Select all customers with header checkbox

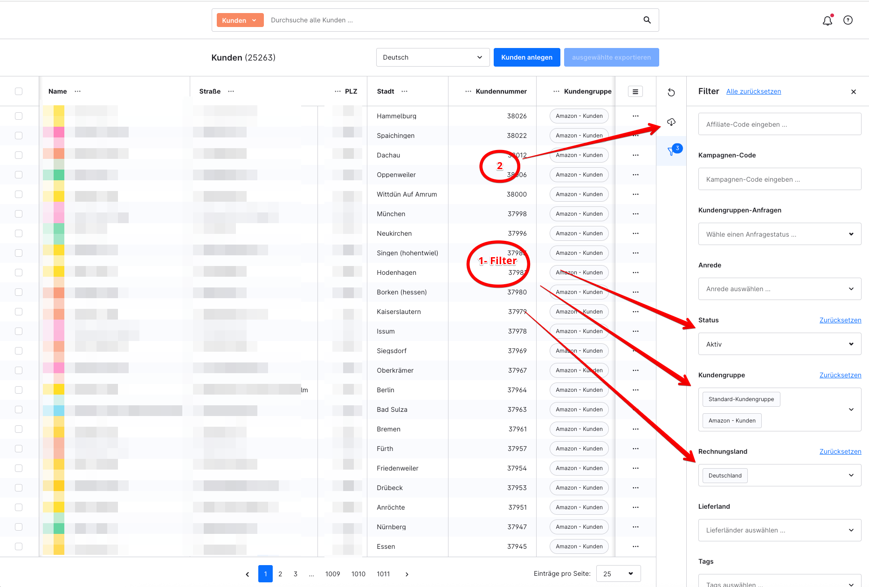(19, 91)
